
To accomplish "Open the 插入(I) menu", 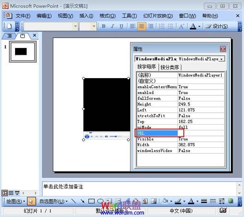I will point(86,16).
